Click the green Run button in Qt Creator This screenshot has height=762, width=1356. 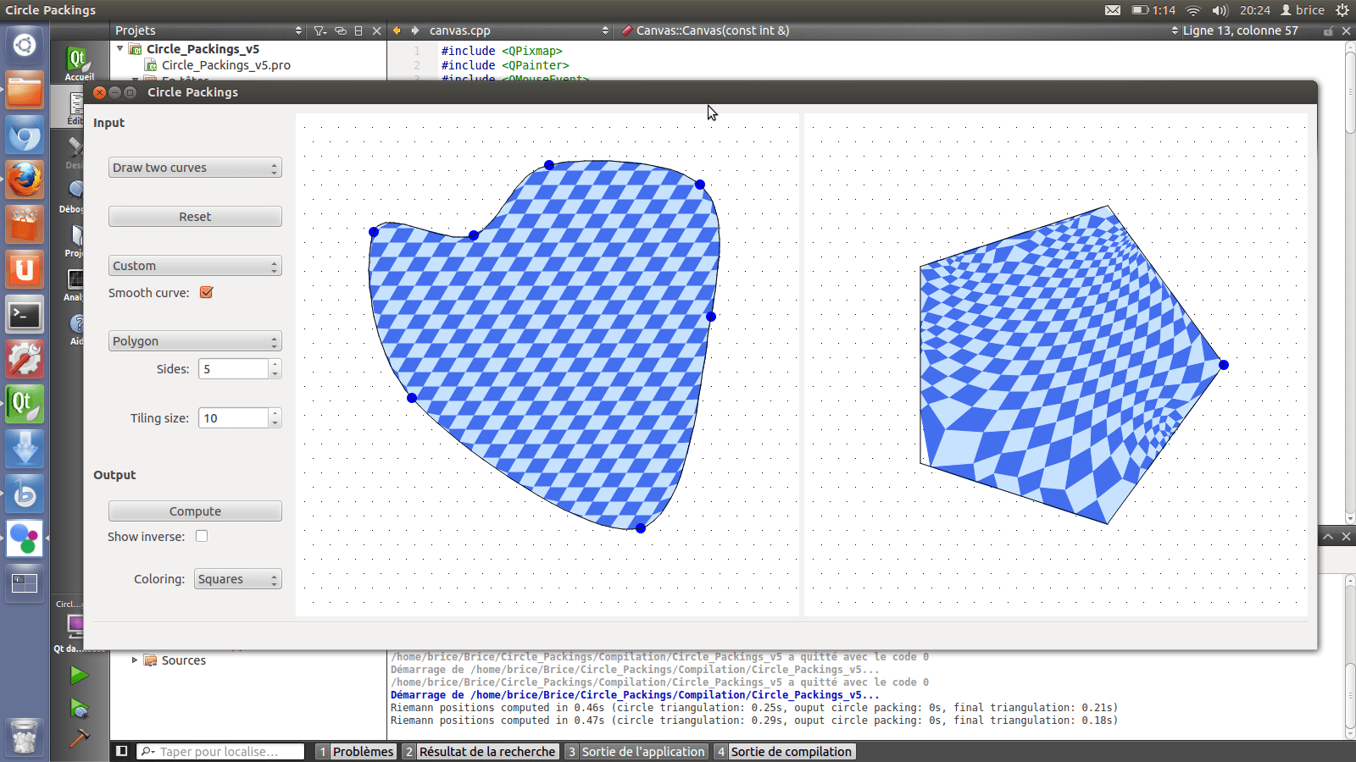click(79, 675)
